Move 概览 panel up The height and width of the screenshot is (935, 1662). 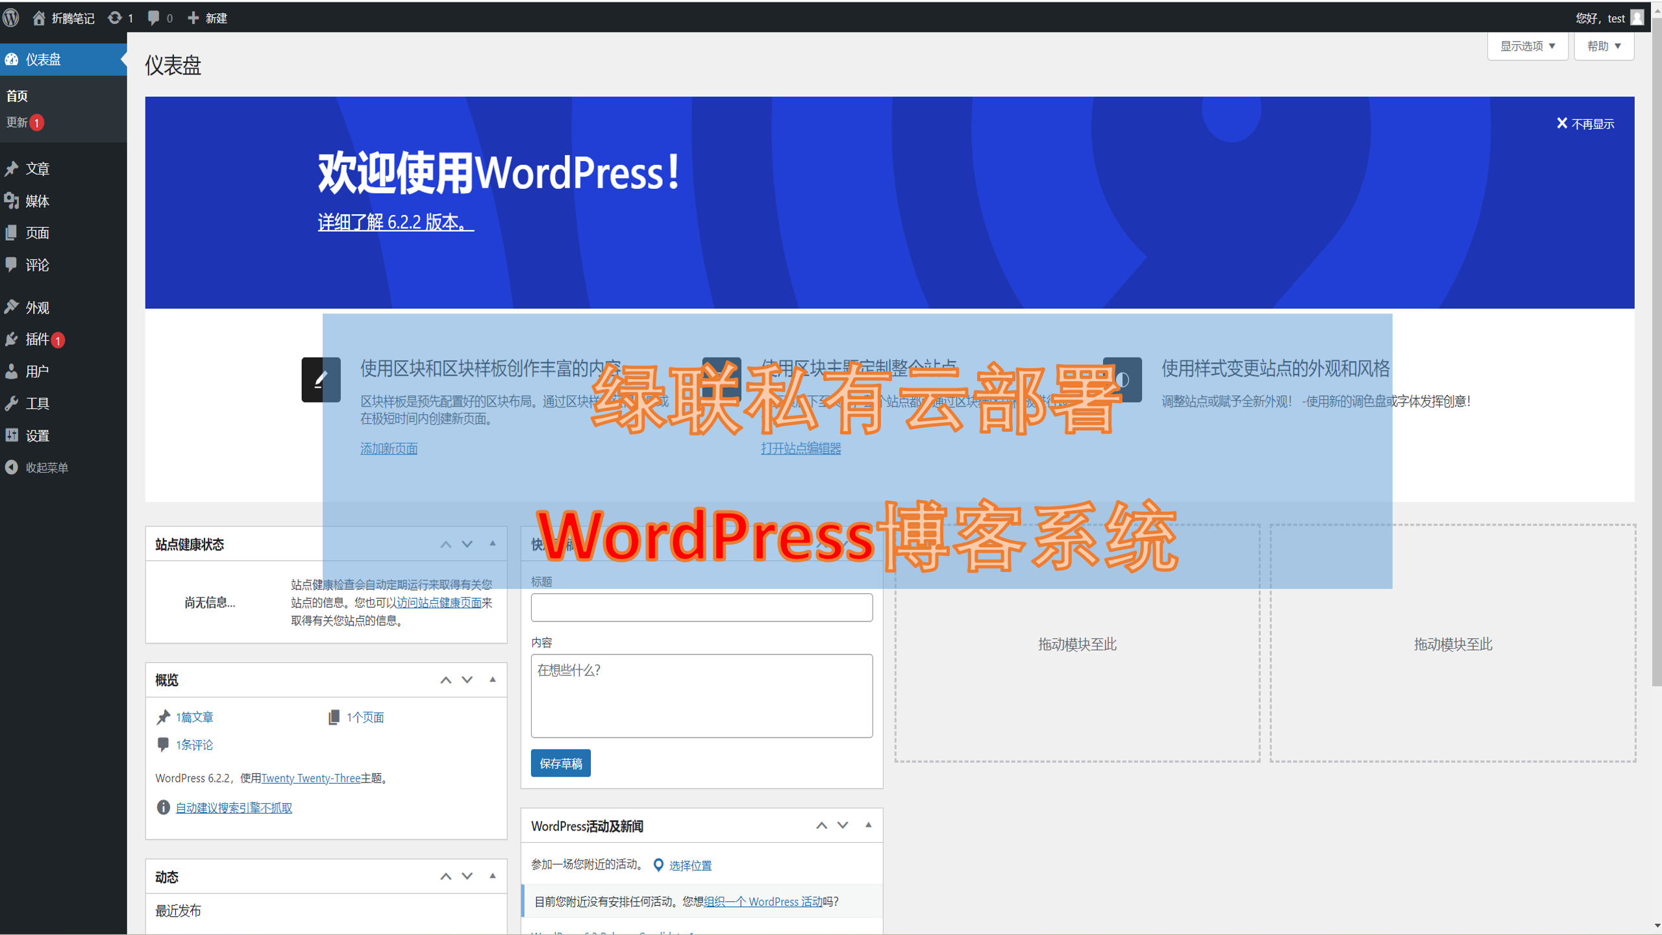(446, 680)
